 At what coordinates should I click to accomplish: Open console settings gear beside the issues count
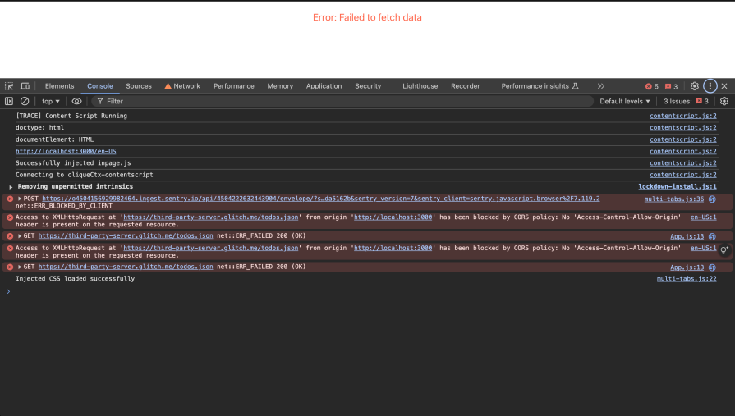tap(724, 101)
